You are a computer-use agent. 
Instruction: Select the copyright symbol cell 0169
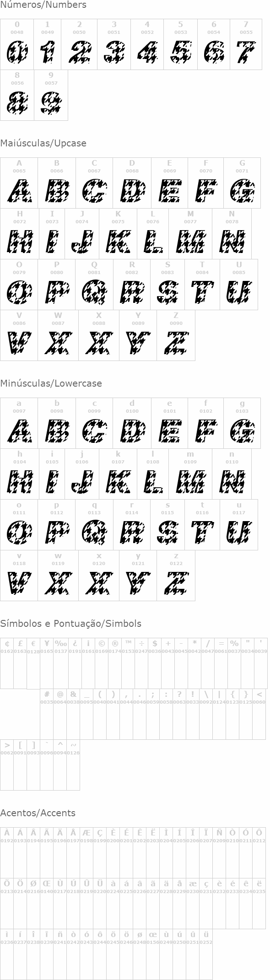point(101,663)
